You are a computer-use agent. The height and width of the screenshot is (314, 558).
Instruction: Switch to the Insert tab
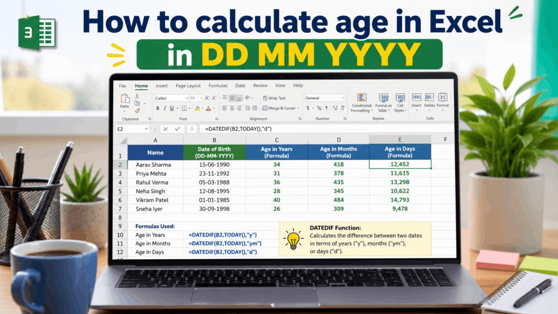coord(161,86)
